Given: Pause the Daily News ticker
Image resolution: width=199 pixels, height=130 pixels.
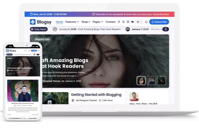Looking at the screenshot, I should [165, 29].
